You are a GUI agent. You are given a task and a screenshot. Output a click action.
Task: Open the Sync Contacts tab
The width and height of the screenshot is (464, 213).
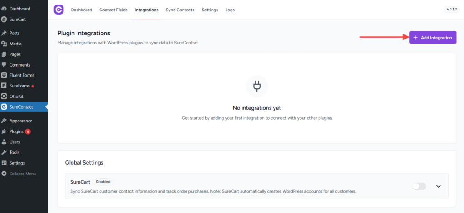pyautogui.click(x=180, y=10)
